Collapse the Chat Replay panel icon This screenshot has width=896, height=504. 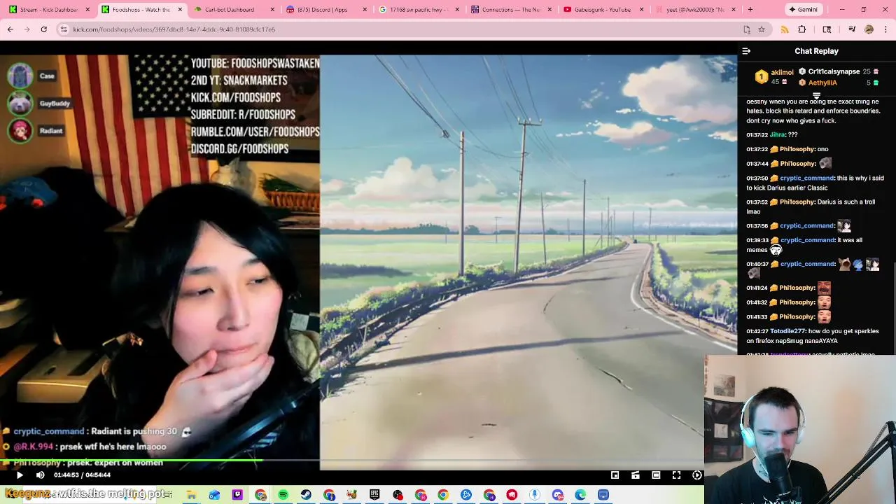pos(746,51)
